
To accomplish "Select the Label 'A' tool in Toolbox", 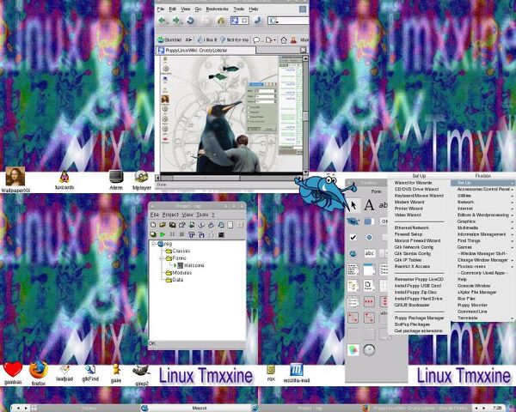I will (369, 205).
